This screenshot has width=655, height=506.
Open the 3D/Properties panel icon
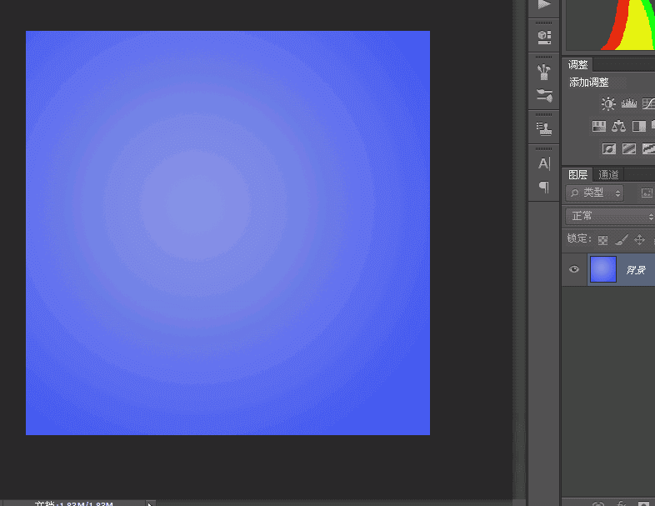[544, 38]
